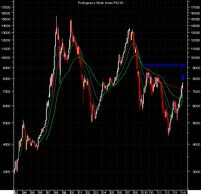
Task: Select the left-axis "12000" price label
Action: coord(6,40)
